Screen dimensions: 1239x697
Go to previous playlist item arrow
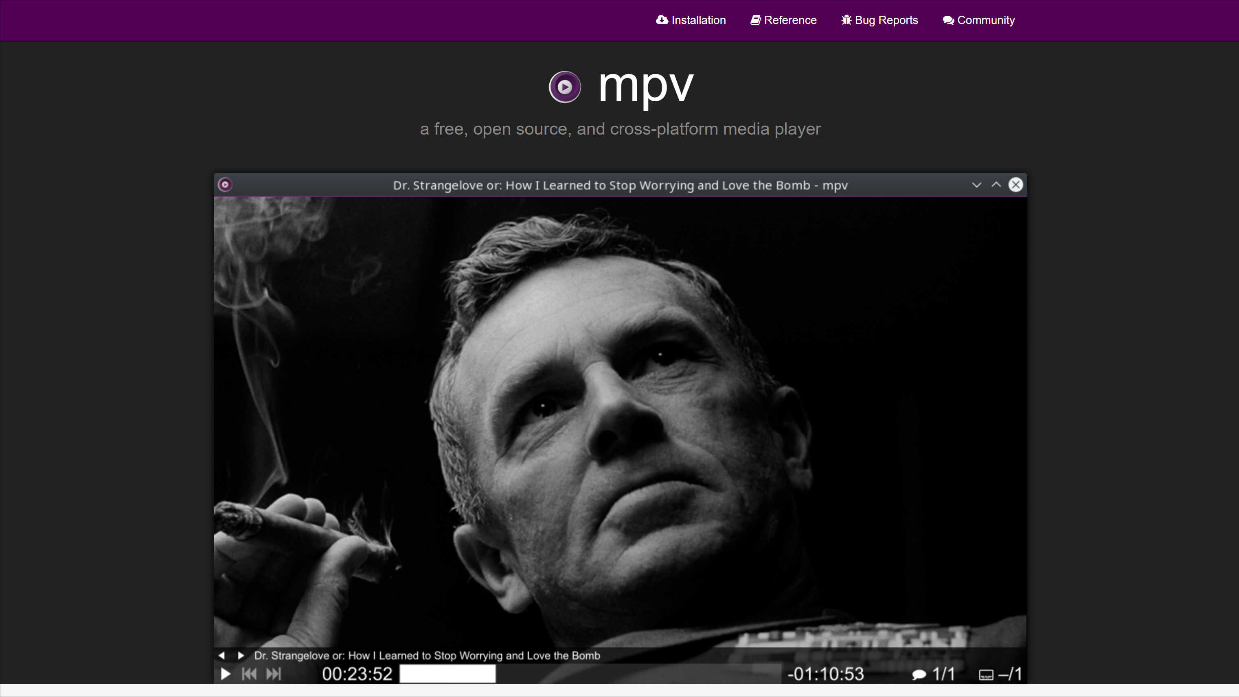tap(221, 656)
